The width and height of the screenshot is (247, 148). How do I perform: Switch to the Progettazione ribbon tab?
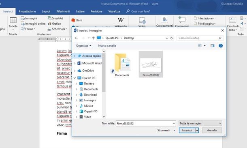point(27,11)
